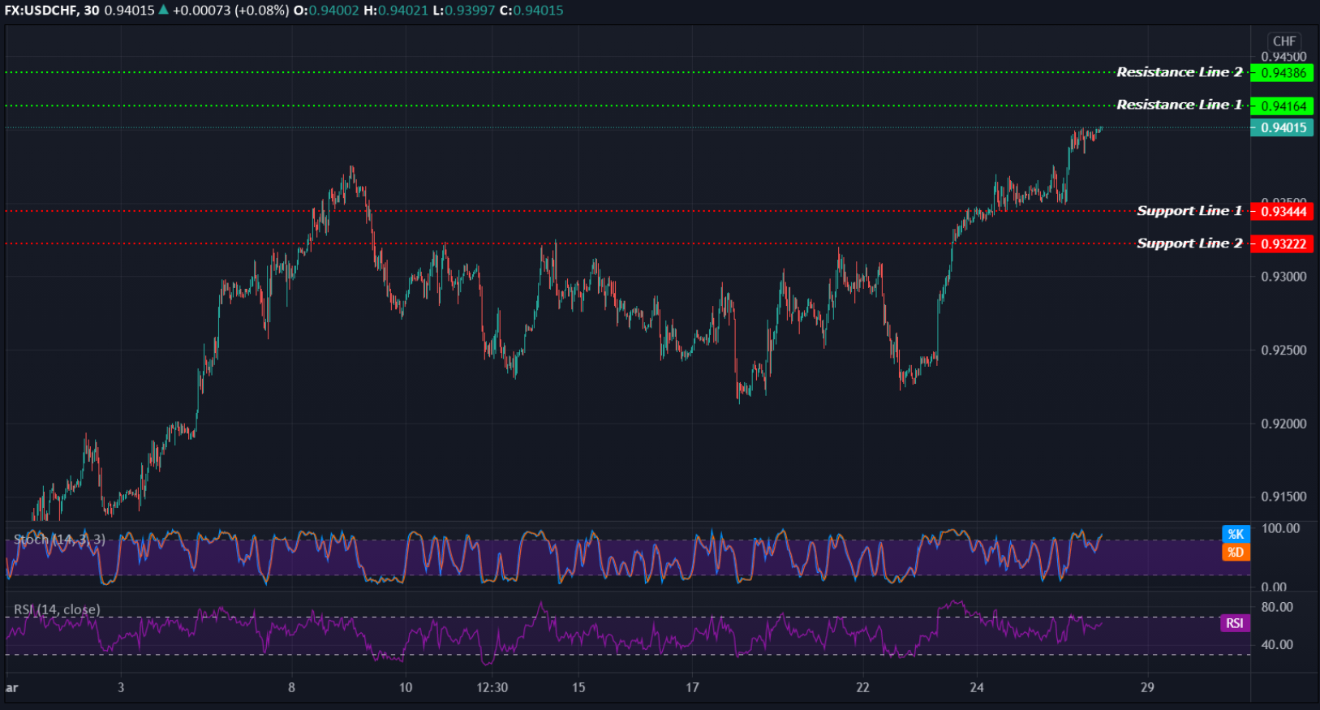Image resolution: width=1320 pixels, height=710 pixels.
Task: Select the Support Line 2 label
Action: point(1189,243)
